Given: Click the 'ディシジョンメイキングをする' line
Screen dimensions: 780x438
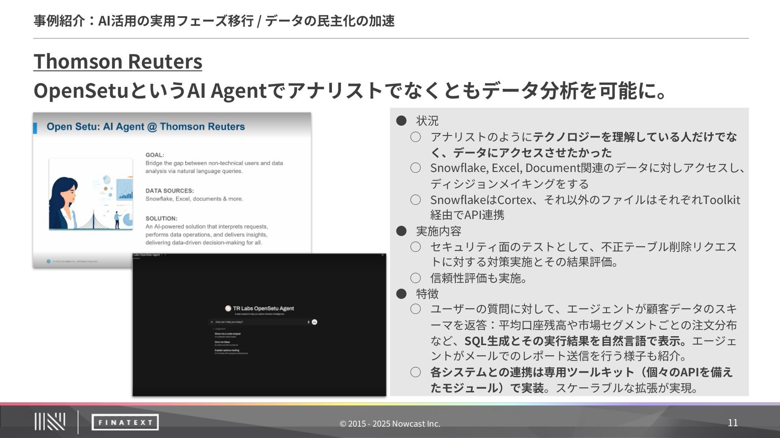Looking at the screenshot, I should 509,184.
